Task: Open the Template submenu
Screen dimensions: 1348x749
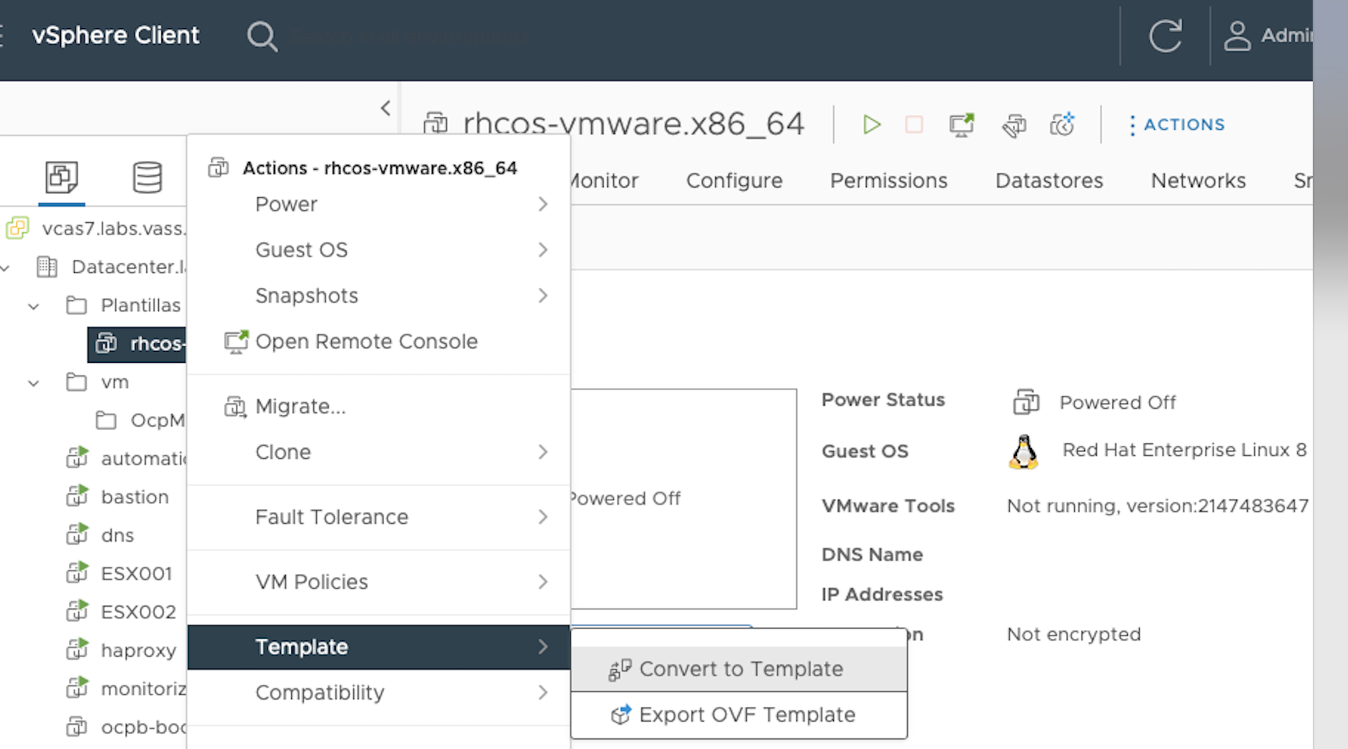Action: pyautogui.click(x=379, y=647)
